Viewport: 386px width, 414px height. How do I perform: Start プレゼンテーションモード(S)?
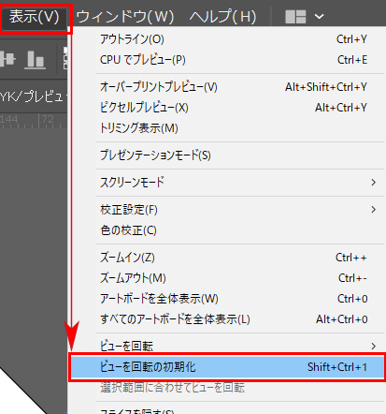pyautogui.click(x=240, y=155)
